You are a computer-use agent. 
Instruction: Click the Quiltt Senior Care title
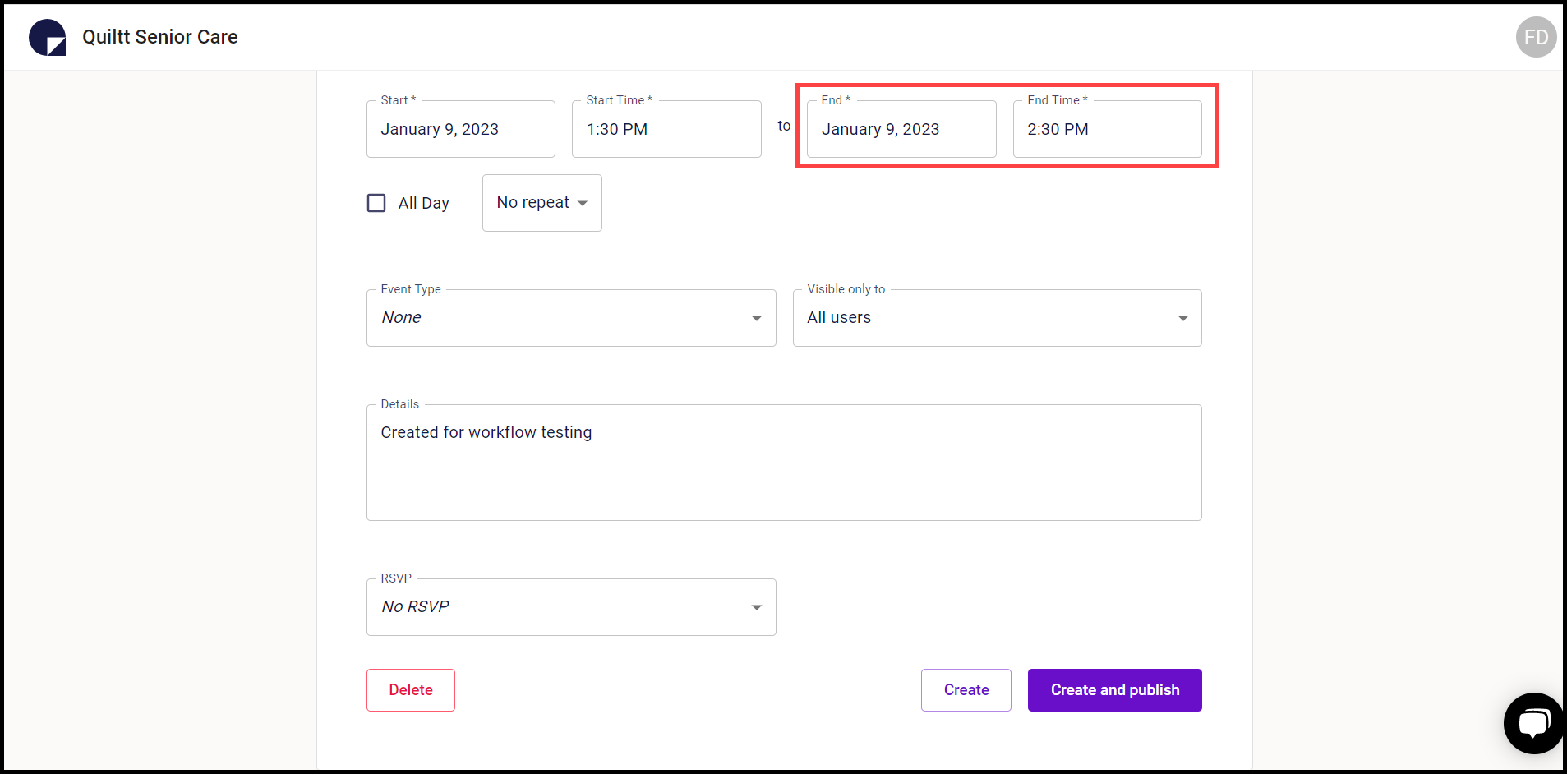(x=160, y=37)
